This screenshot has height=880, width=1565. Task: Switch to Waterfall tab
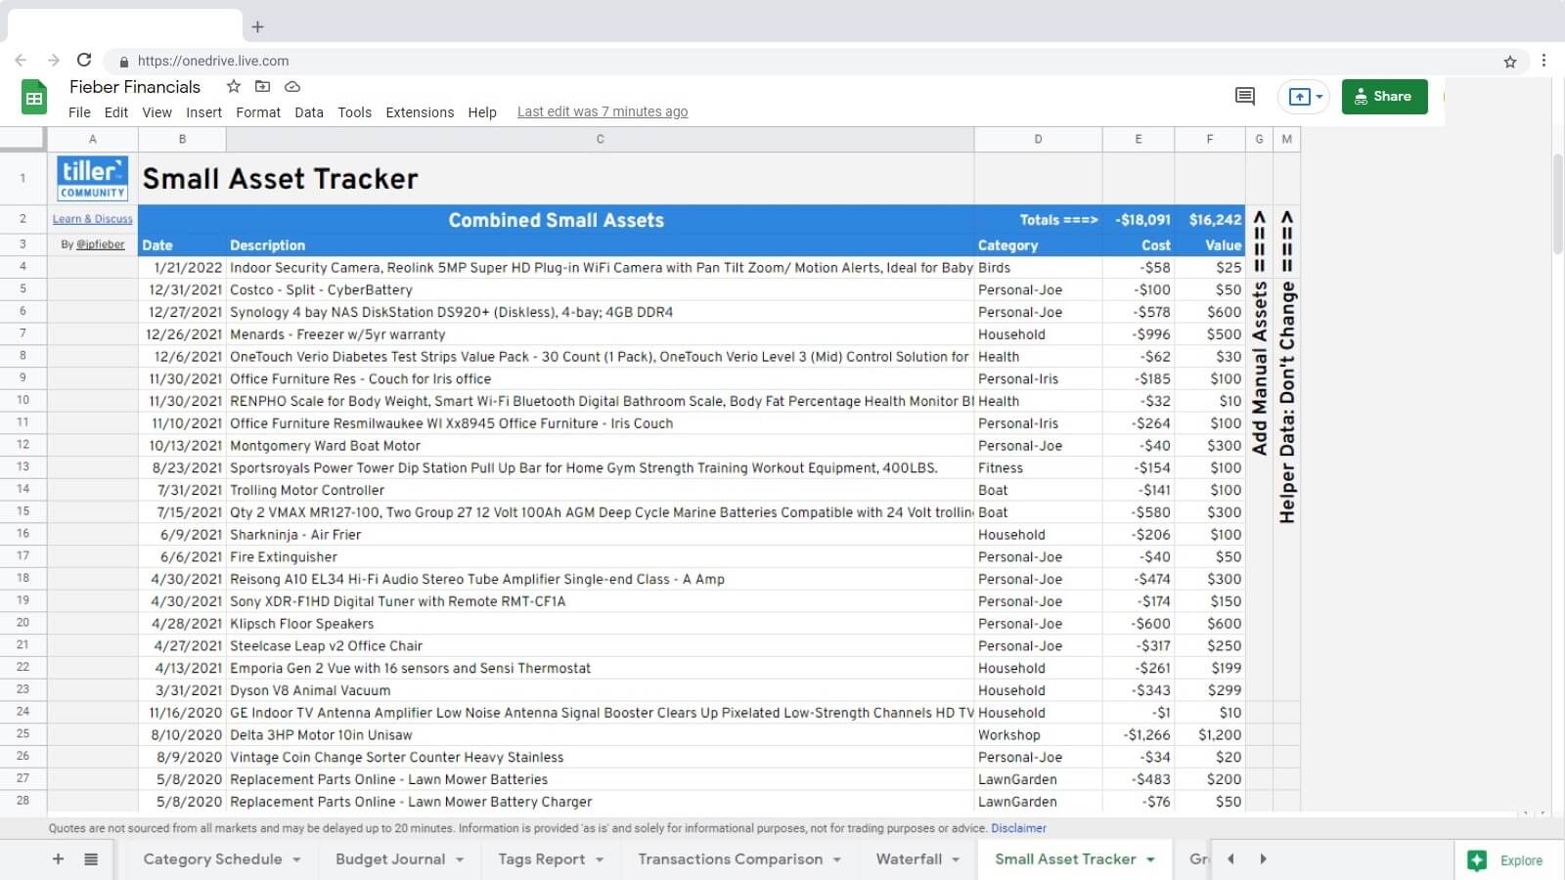909,858
